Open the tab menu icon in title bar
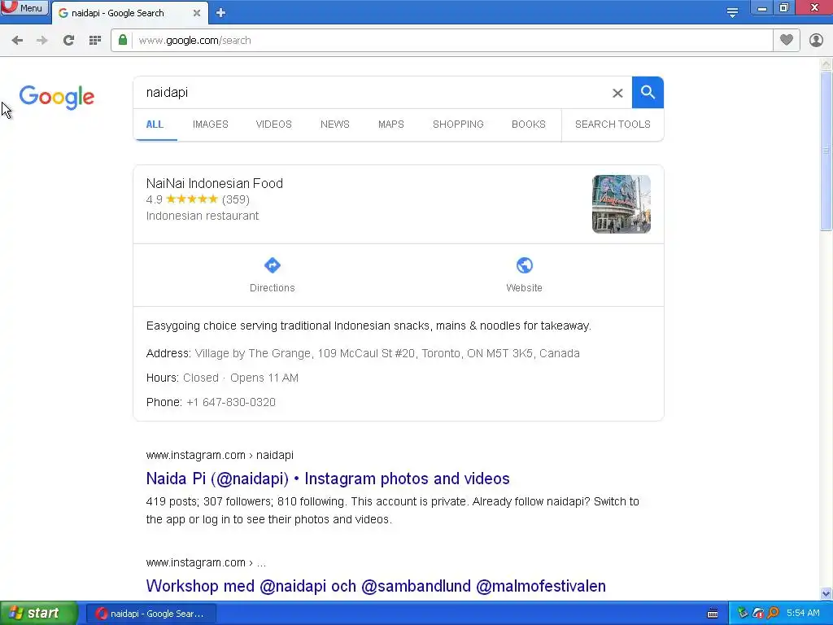The width and height of the screenshot is (833, 625). click(732, 12)
